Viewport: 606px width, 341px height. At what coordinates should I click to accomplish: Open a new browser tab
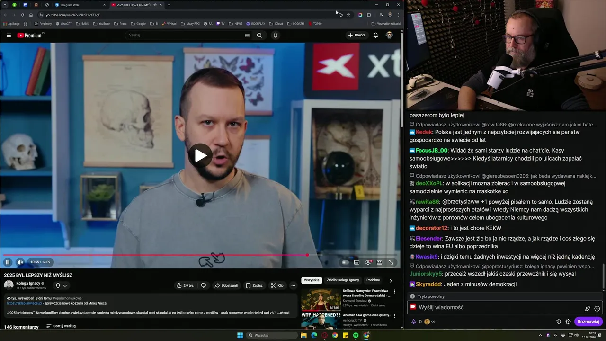(169, 5)
